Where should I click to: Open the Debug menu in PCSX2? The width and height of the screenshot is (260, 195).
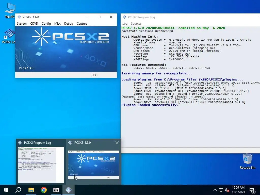pos(69,24)
